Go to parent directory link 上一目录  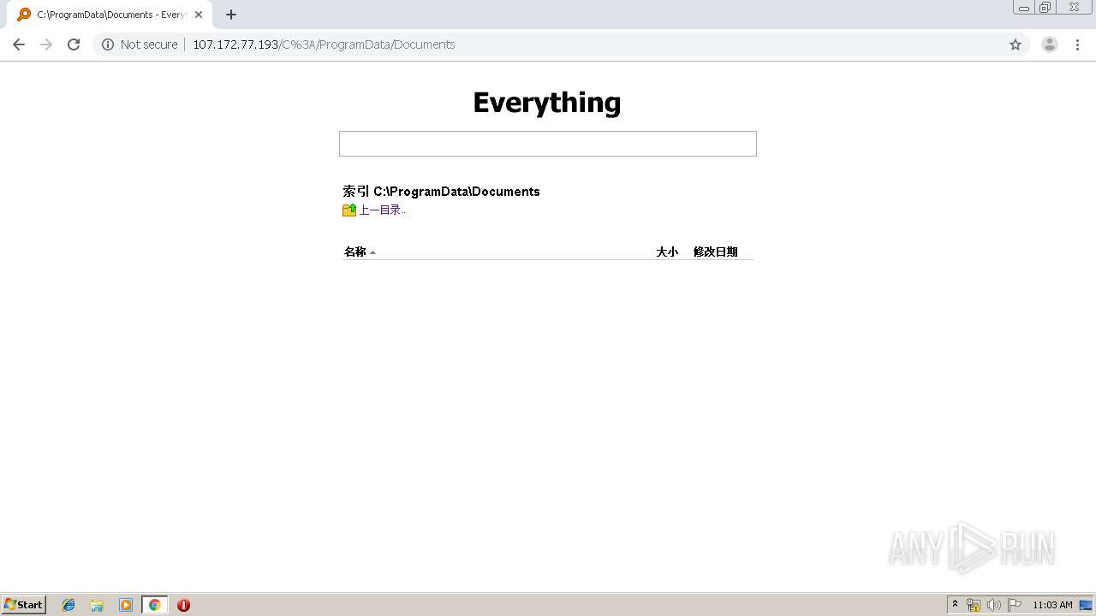[x=382, y=210]
